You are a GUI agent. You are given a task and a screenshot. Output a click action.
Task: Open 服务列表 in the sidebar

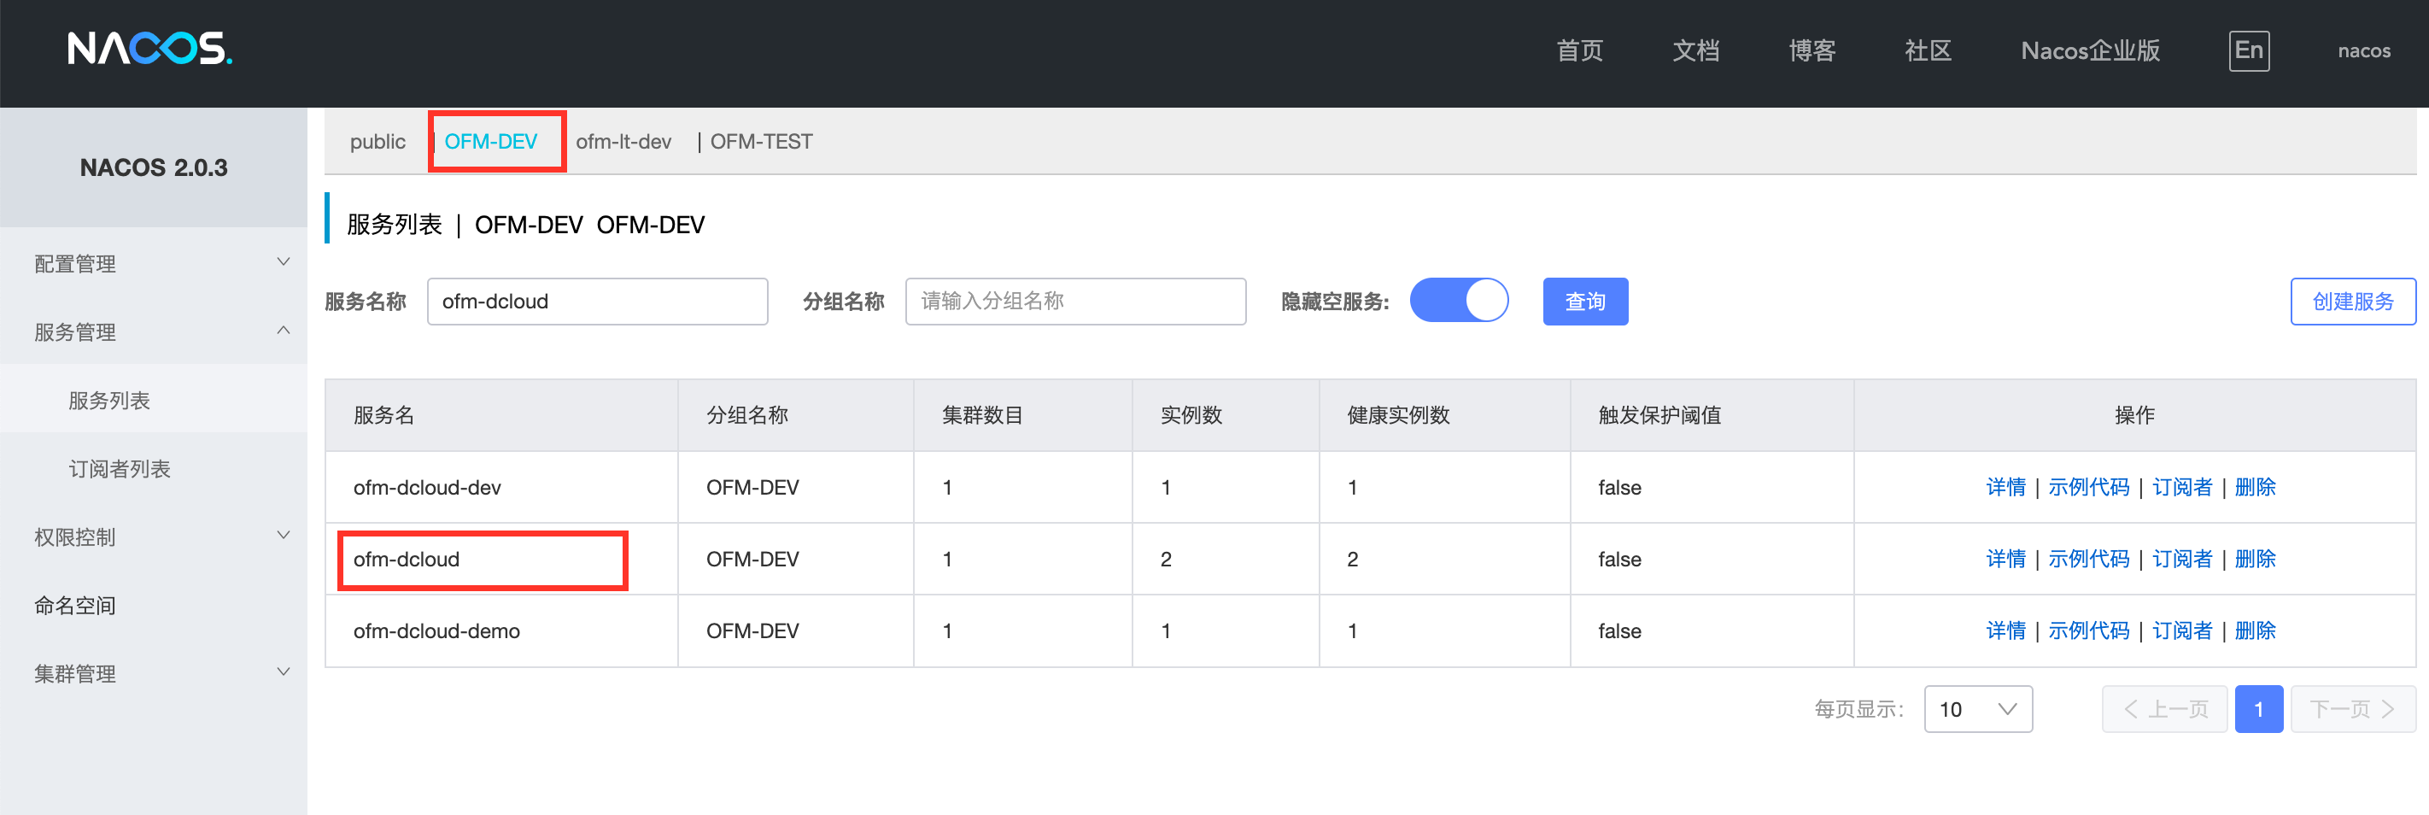tap(154, 400)
